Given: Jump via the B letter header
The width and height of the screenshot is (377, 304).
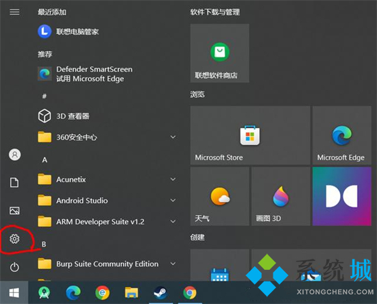Looking at the screenshot, I should click(44, 244).
